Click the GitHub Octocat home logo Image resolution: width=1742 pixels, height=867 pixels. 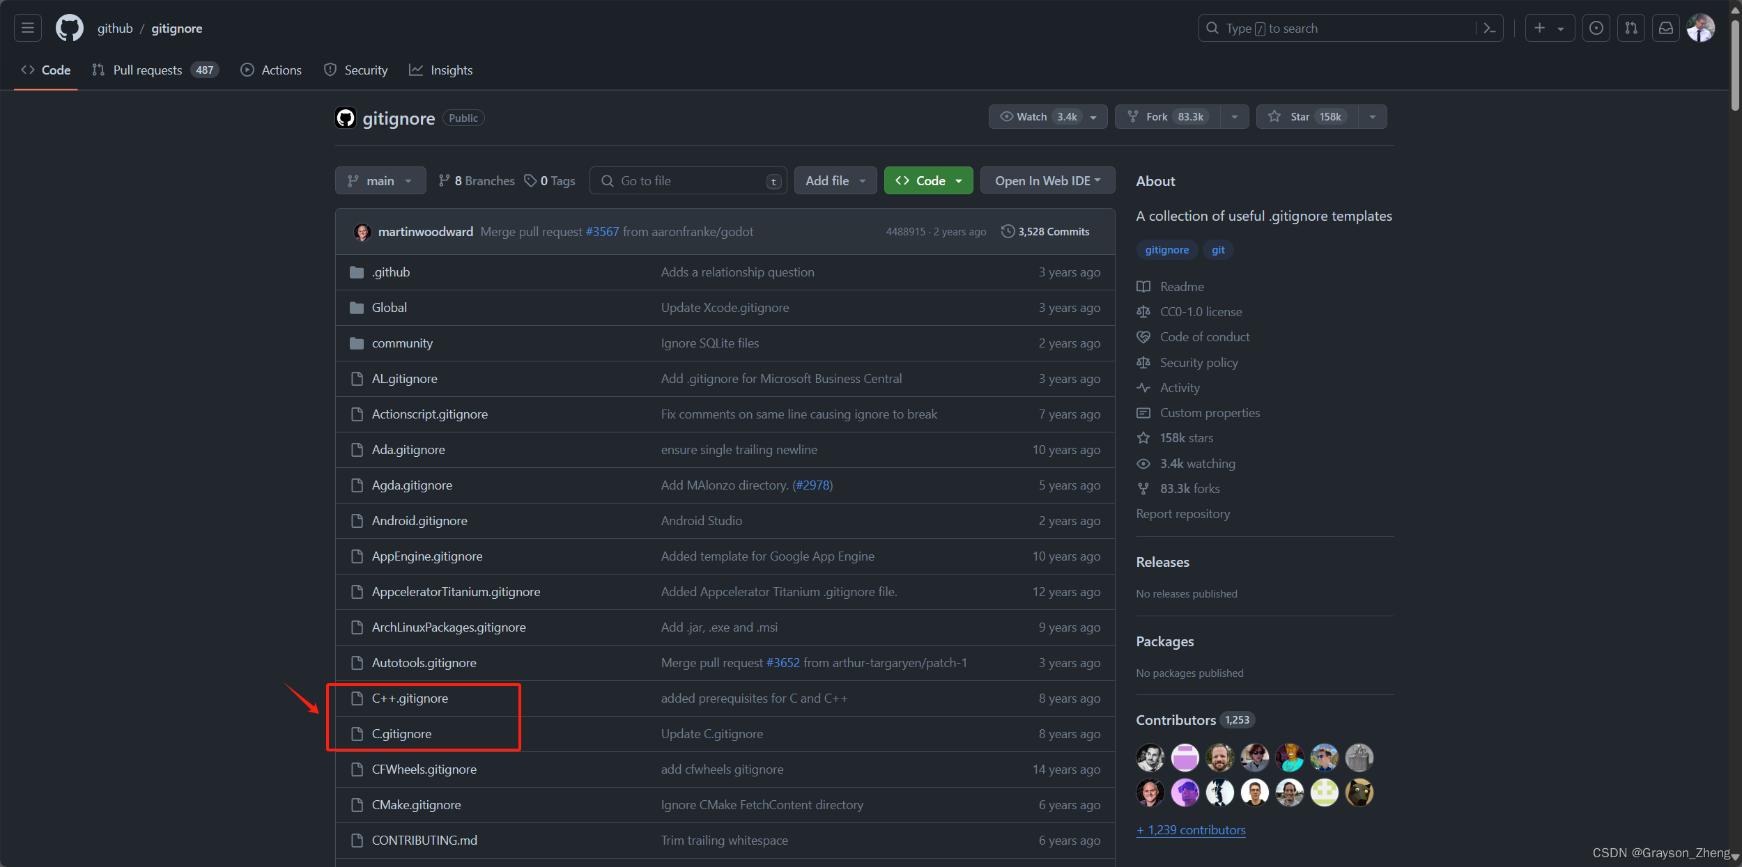(x=70, y=28)
